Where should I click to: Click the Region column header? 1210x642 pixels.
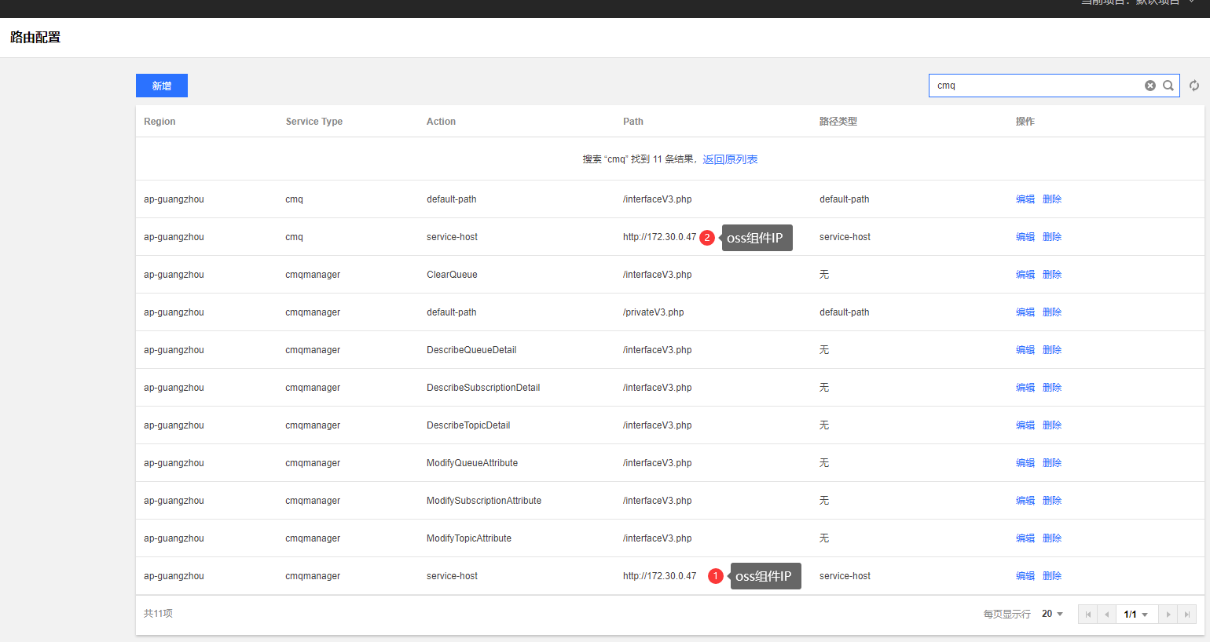pos(159,122)
